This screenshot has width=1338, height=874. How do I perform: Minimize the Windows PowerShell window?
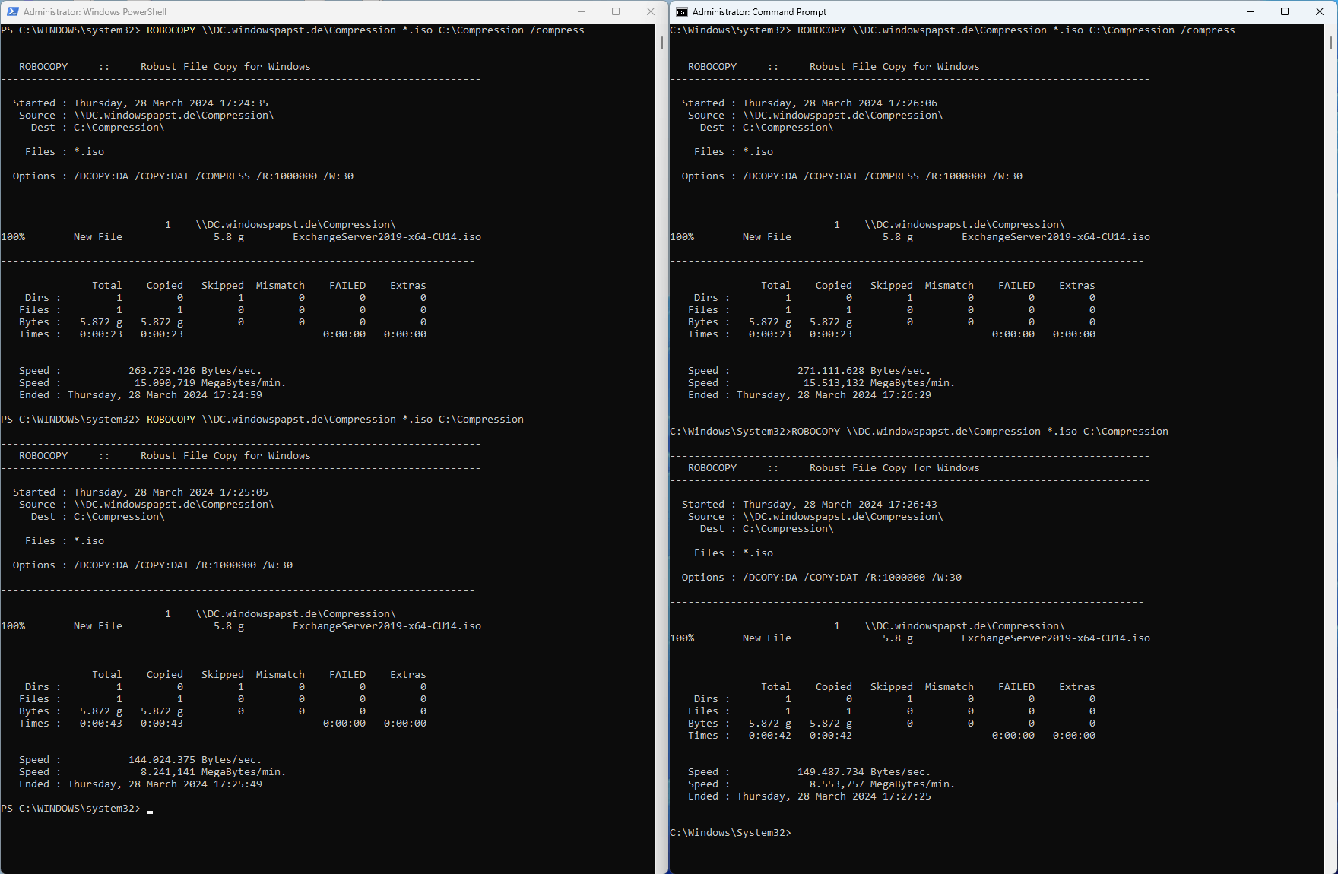coord(582,11)
